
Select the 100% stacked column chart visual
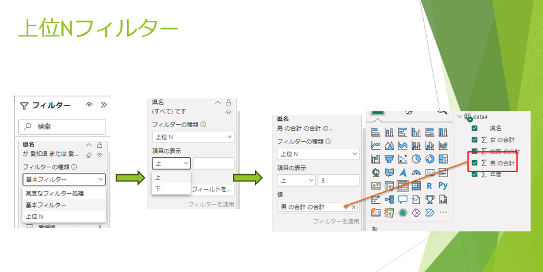(x=443, y=132)
